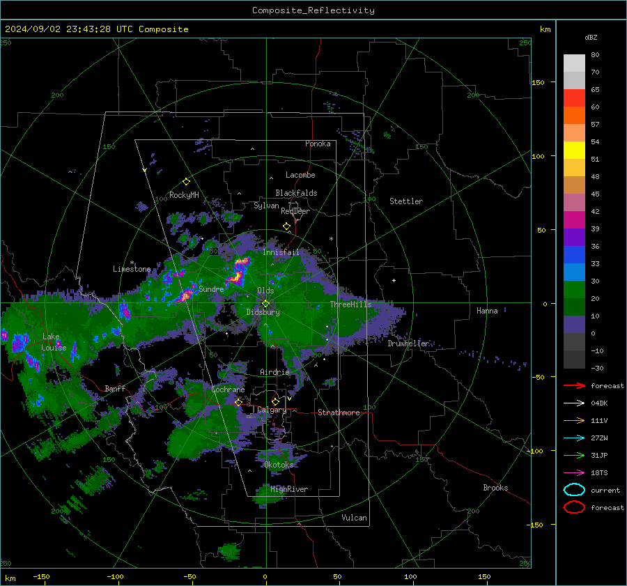The width and height of the screenshot is (627, 586).
Task: Click the Ponoka city label
Action: [x=318, y=144]
